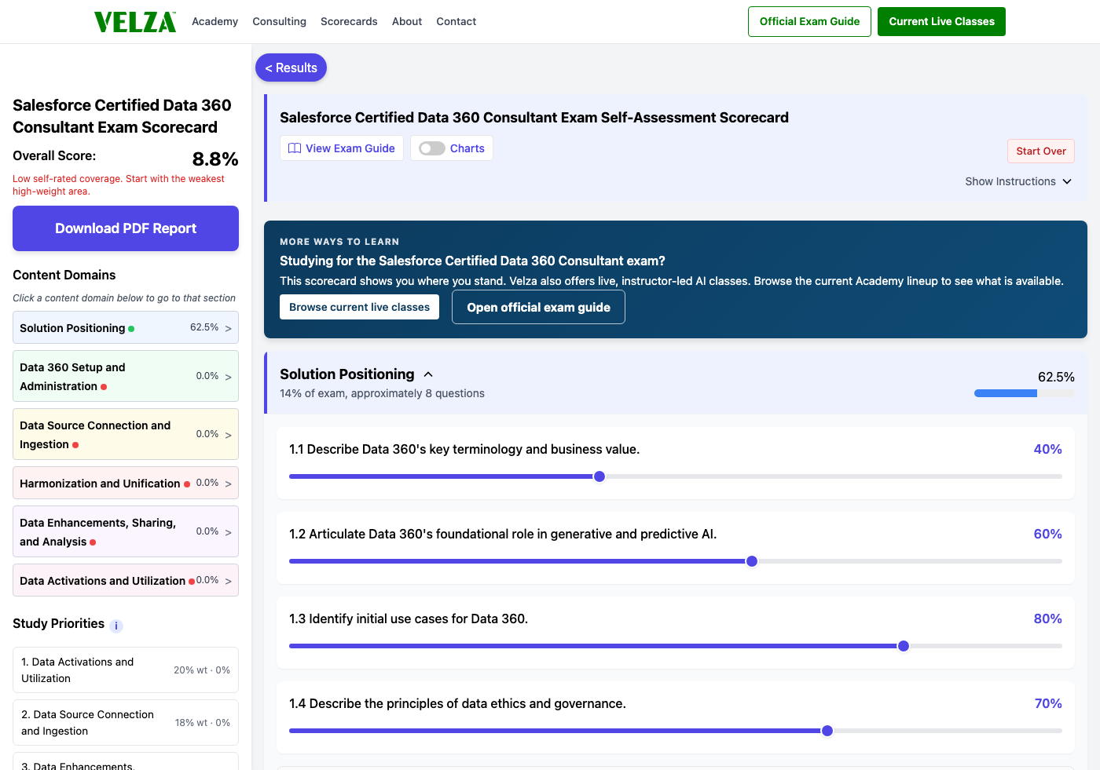The image size is (1100, 770).
Task: Click Open official exam guide button
Action: point(538,307)
